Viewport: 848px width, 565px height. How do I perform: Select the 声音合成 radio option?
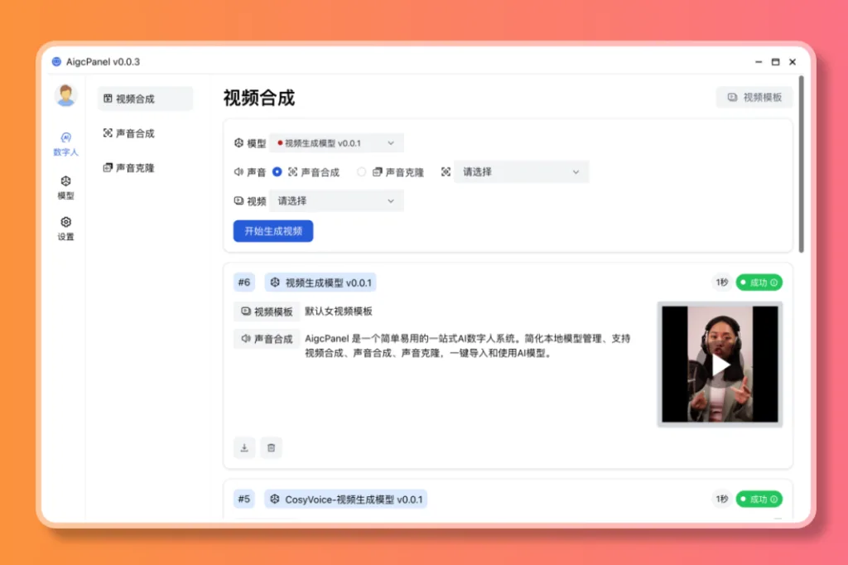277,172
